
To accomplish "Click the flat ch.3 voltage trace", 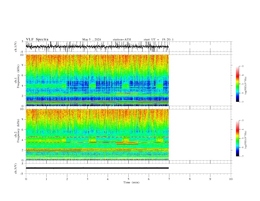I will pyautogui.click(x=97, y=168).
